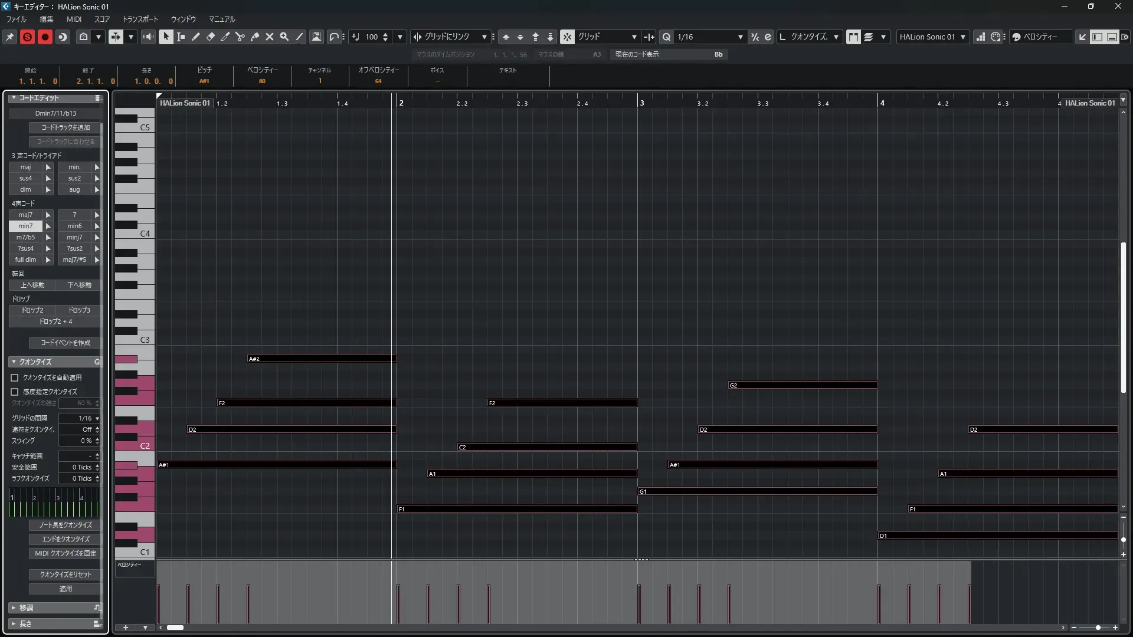
Task: Select the Zoom magnifier tool
Action: click(x=284, y=37)
